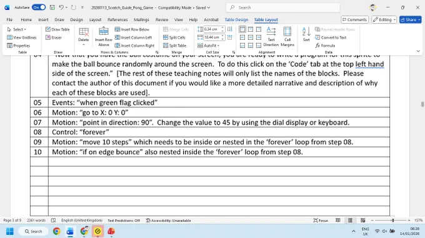Switch to the Insert tab
The width and height of the screenshot is (425, 238).
click(x=43, y=20)
